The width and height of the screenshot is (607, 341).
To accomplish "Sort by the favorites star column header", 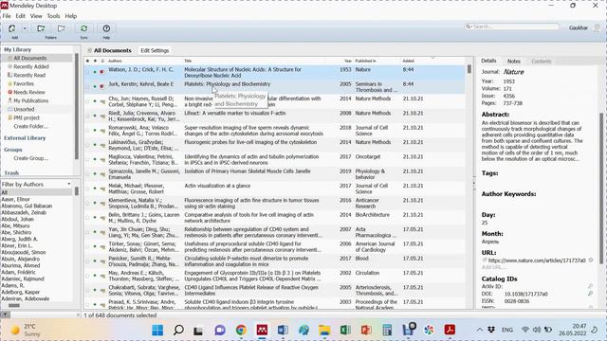I will coord(87,61).
